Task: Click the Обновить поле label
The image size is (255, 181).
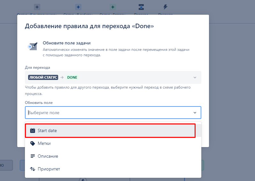Action: pyautogui.click(x=39, y=103)
